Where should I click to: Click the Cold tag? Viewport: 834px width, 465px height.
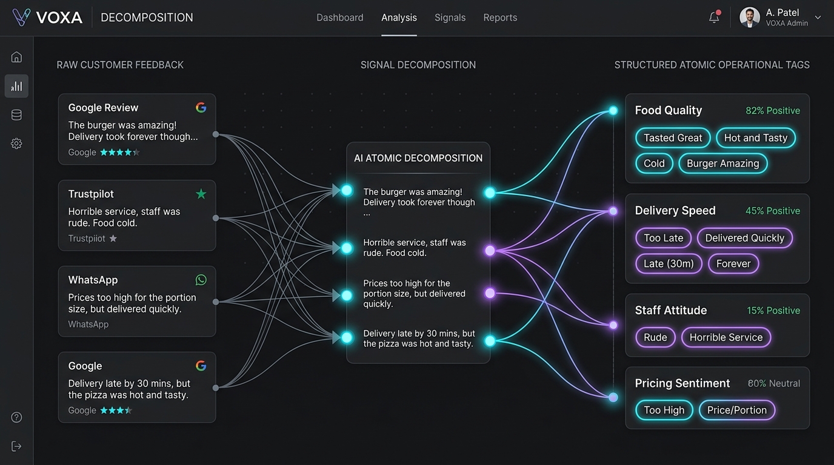click(655, 163)
